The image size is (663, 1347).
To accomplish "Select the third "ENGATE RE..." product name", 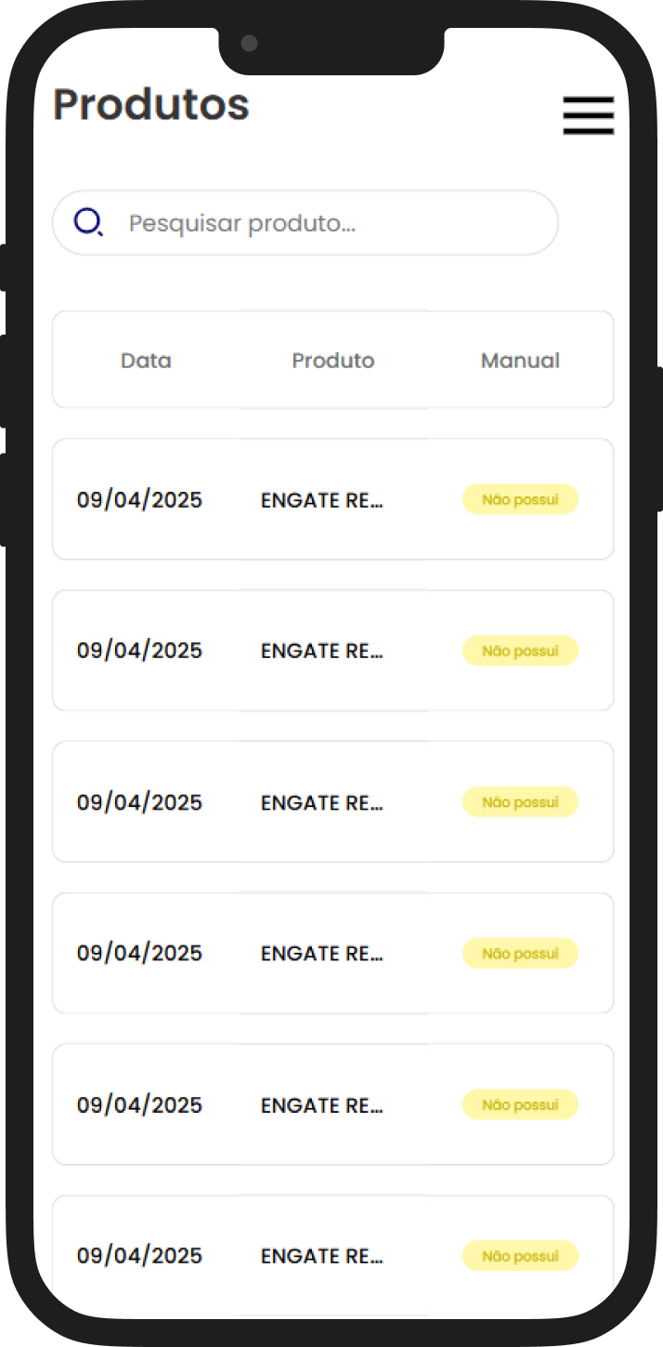I will [x=322, y=803].
